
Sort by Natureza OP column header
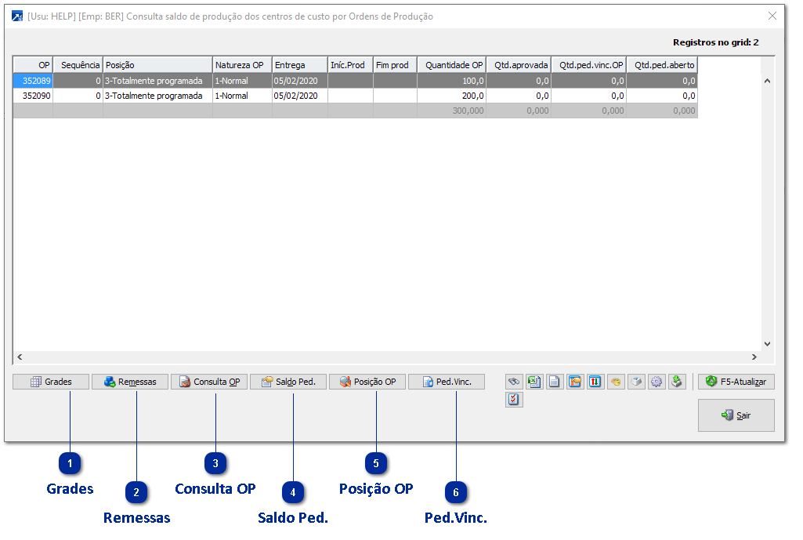point(242,65)
